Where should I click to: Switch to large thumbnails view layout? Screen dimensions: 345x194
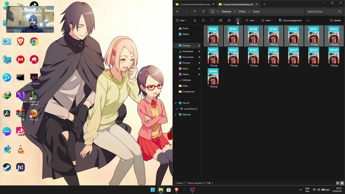click(342, 183)
